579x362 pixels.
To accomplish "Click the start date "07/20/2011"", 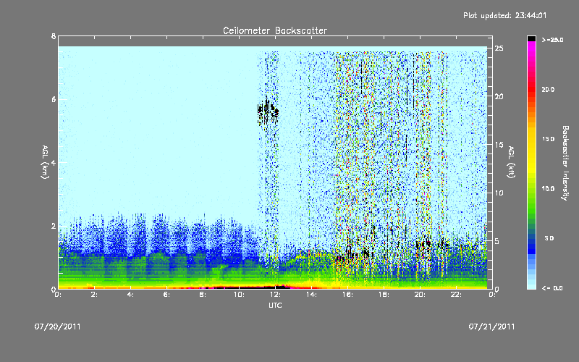I will [58, 327].
